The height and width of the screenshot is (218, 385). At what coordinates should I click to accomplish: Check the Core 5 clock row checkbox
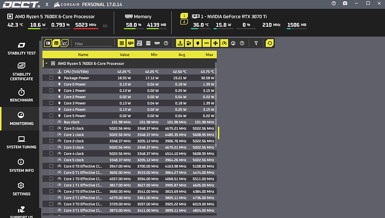pos(51,159)
